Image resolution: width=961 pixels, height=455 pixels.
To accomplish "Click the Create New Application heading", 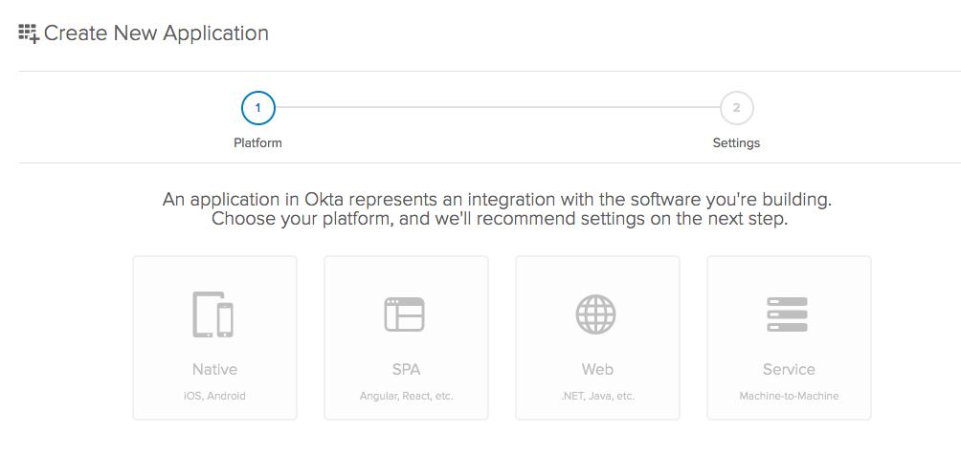I will coord(156,33).
